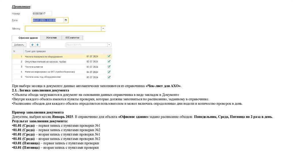This screenshot has height=164, width=293.
Task: Click the date cell 04.07.2024
Action: coord(92,72)
